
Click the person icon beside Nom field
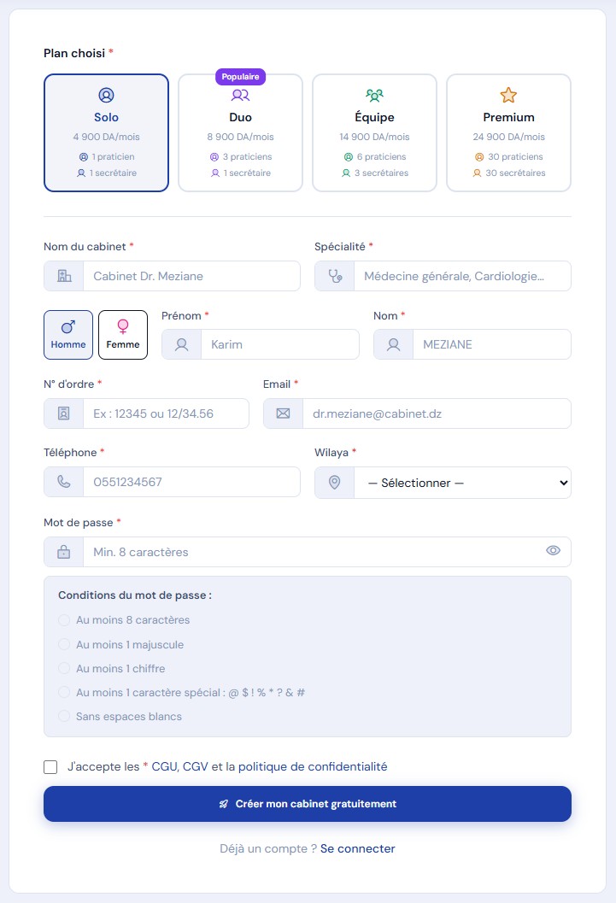pyautogui.click(x=393, y=344)
